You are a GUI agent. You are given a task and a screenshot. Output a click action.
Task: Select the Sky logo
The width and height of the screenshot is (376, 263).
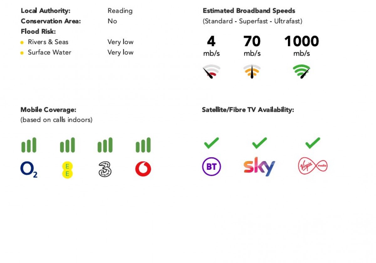pos(259,167)
